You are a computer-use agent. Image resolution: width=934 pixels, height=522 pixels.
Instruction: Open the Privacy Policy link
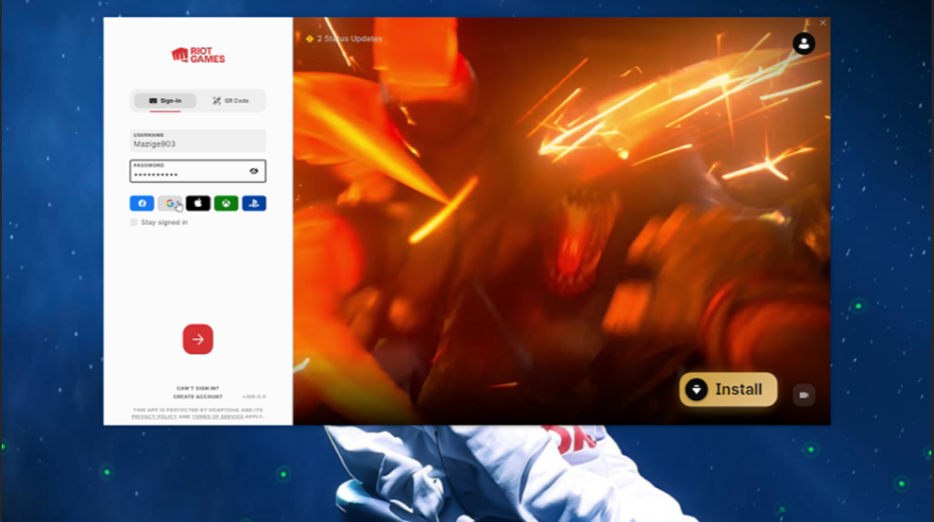[x=153, y=416]
